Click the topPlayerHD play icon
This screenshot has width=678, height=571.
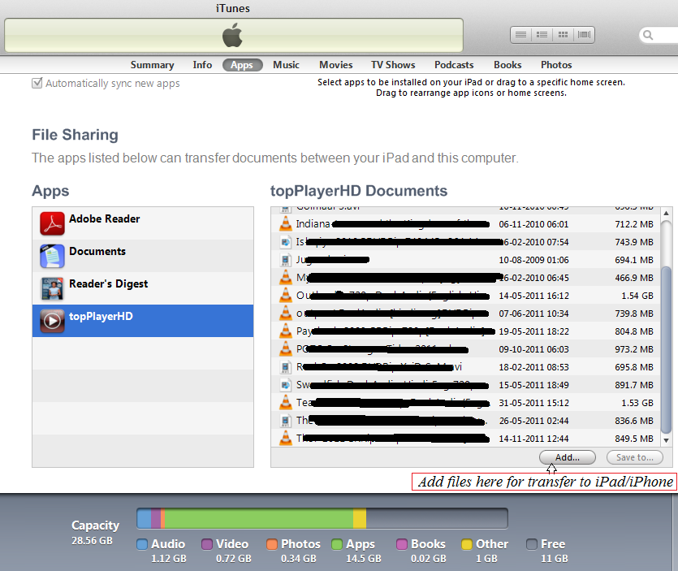(52, 321)
